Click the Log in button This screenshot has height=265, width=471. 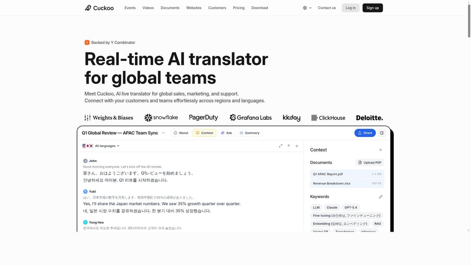[351, 8]
